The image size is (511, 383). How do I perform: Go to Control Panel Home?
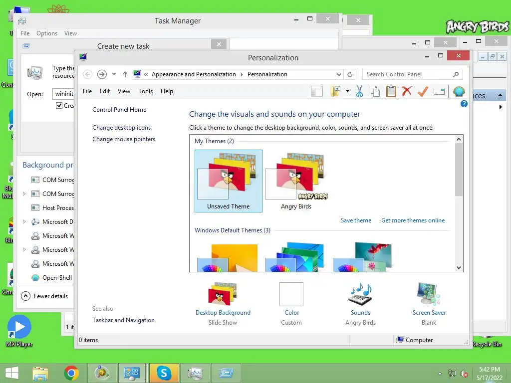pyautogui.click(x=119, y=110)
